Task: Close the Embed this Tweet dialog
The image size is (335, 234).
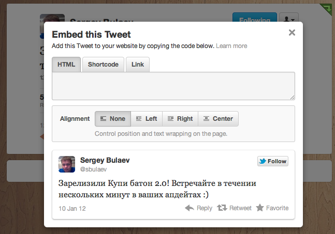Action: [292, 33]
